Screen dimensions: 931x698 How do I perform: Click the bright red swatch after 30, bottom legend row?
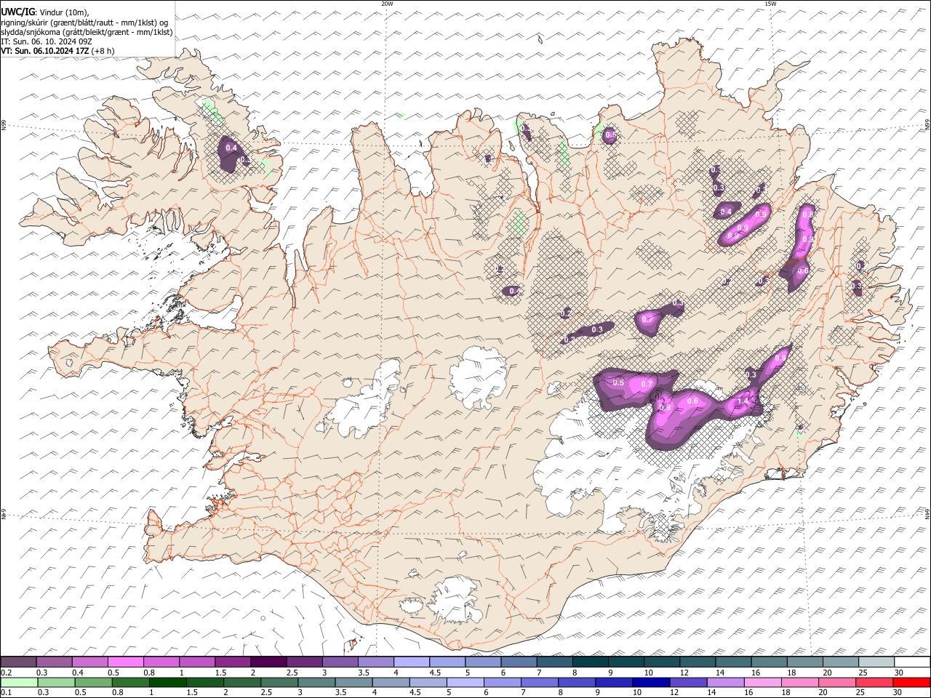pos(912,683)
